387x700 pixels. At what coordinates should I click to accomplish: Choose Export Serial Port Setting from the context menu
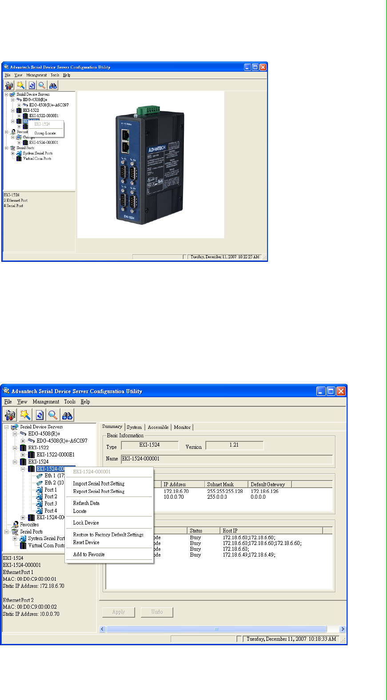tap(99, 492)
